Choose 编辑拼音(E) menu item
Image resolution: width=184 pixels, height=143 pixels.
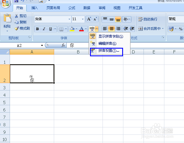click(109, 43)
